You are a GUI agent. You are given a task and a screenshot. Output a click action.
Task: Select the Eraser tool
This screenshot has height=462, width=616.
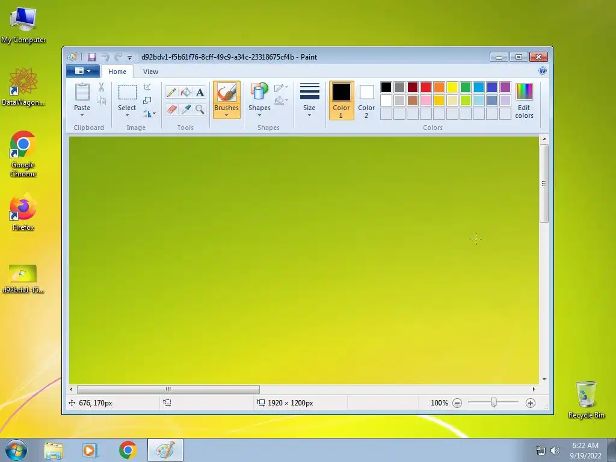[171, 109]
